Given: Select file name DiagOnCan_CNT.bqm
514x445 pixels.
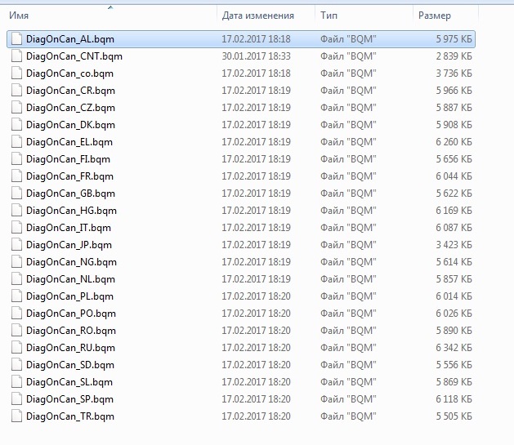Looking at the screenshot, I should [74, 56].
